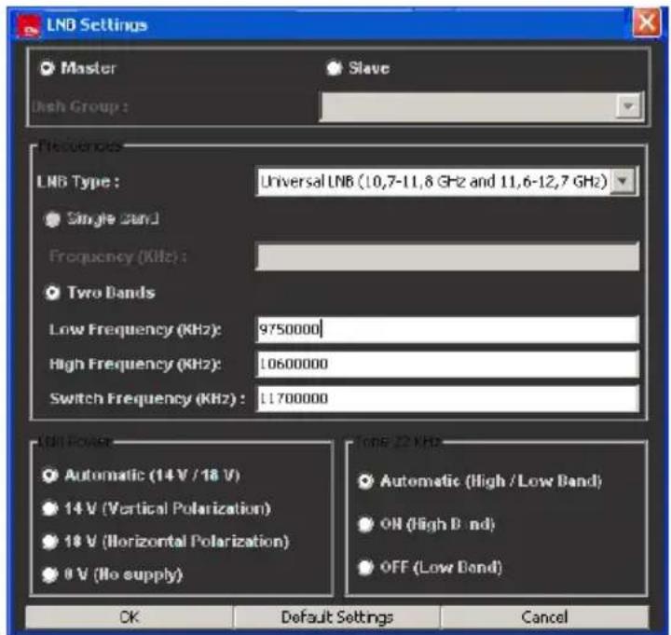Click the High Frequency input field
The image size is (671, 635).
tap(447, 364)
